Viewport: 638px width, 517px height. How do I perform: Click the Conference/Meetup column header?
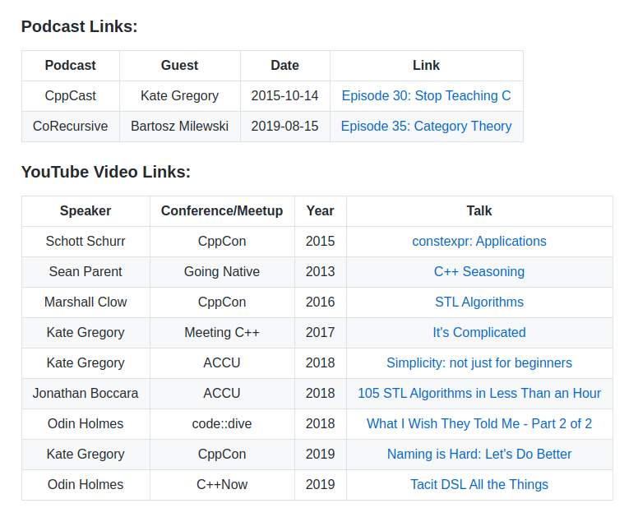click(x=222, y=211)
